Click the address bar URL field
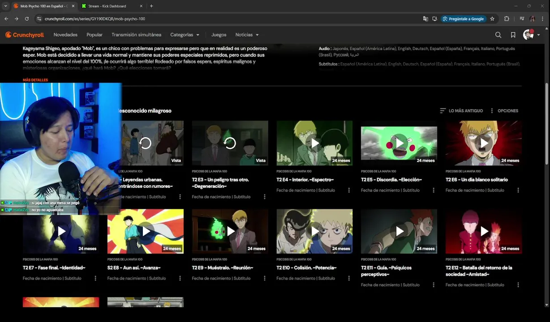 click(228, 19)
